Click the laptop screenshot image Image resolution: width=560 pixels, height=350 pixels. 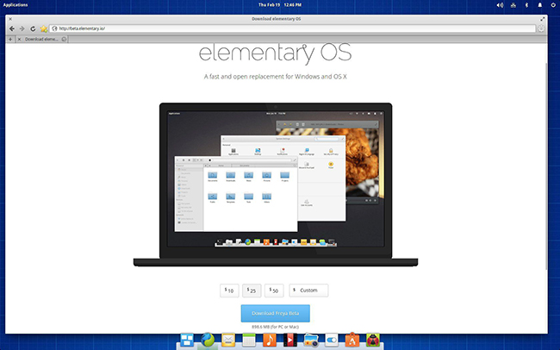pyautogui.click(x=276, y=184)
